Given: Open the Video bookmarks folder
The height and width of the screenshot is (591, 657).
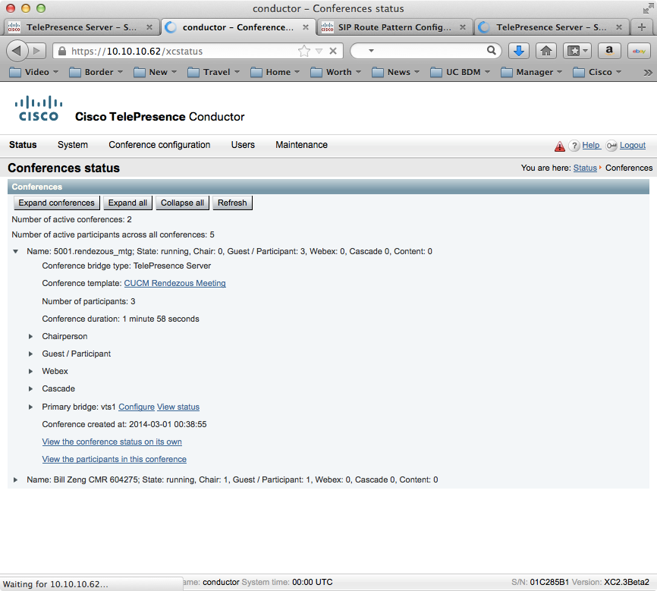Looking at the screenshot, I should 33,72.
